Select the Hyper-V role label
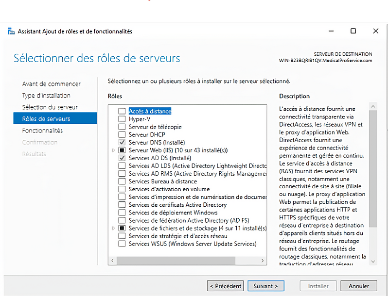Image resolution: width=388 pixels, height=296 pixels. pyautogui.click(x=140, y=119)
